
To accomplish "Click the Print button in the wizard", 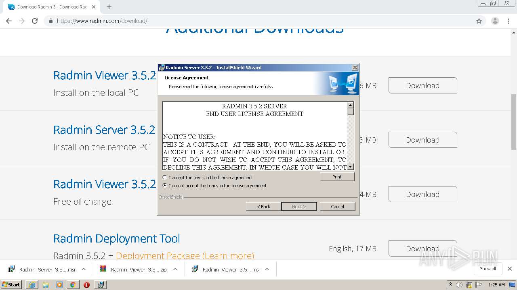I will click(x=337, y=177).
